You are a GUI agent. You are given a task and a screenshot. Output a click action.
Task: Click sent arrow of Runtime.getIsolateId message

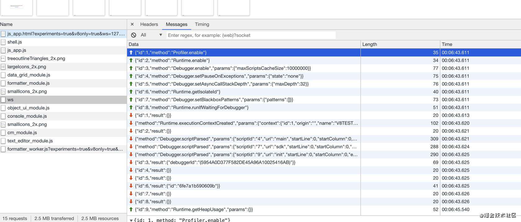[x=131, y=92]
